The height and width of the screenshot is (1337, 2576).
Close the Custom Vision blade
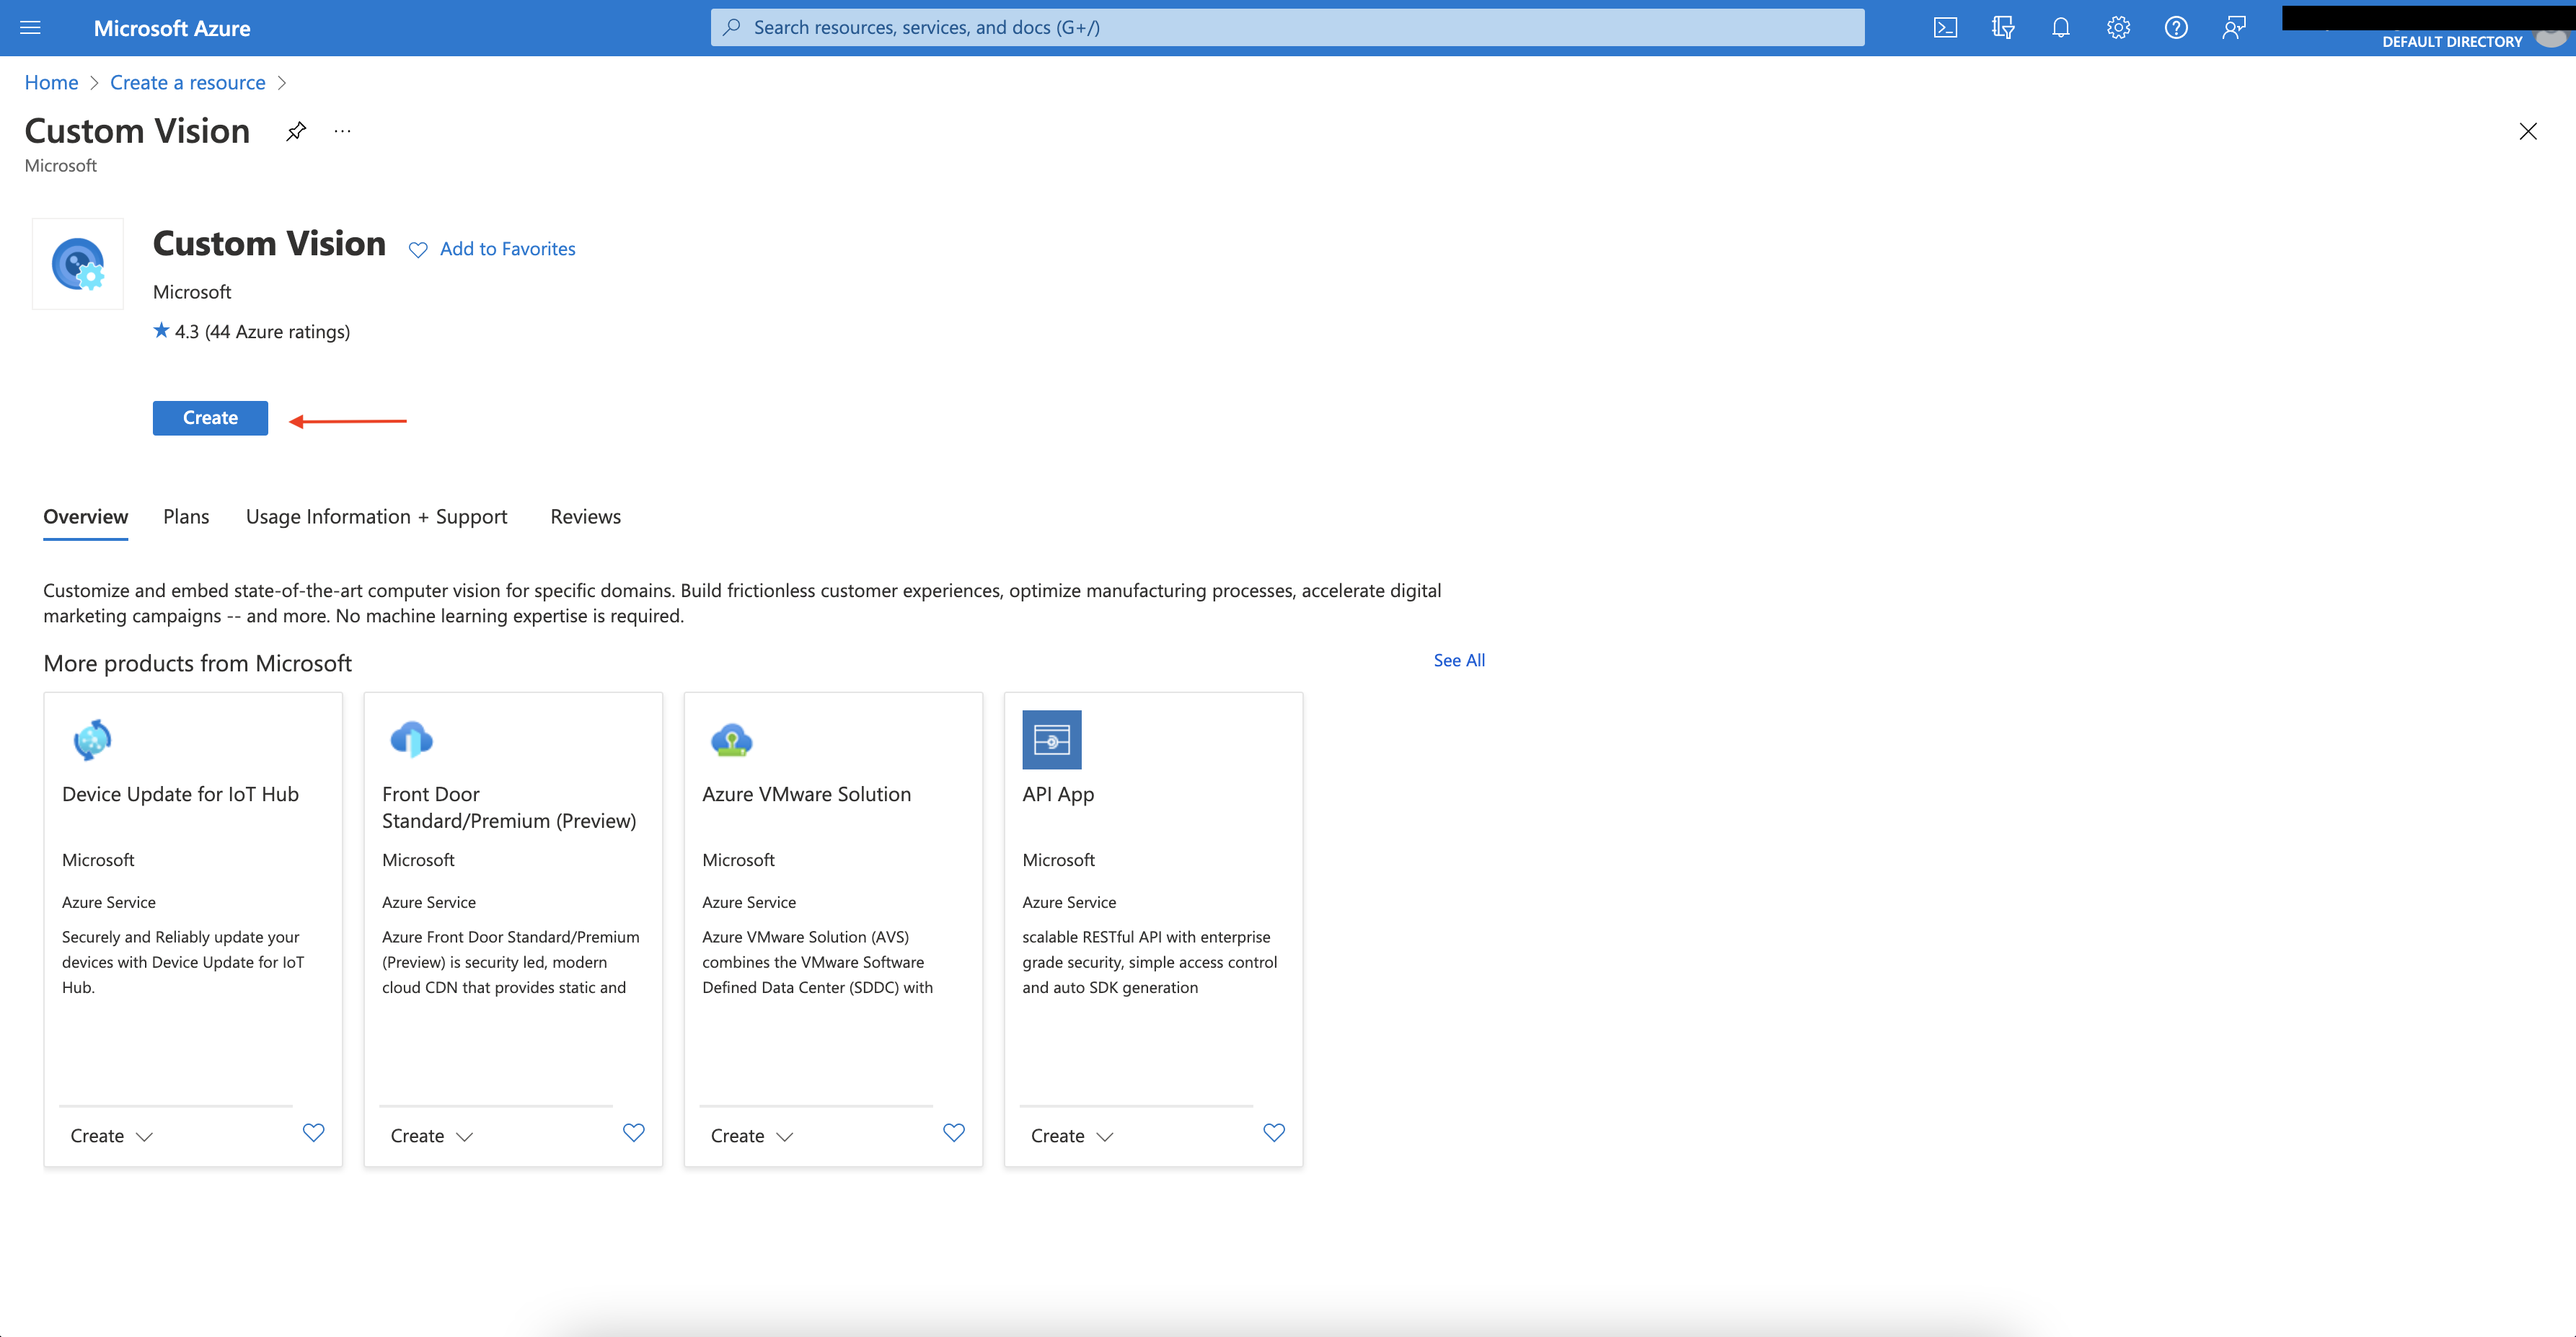[2528, 131]
